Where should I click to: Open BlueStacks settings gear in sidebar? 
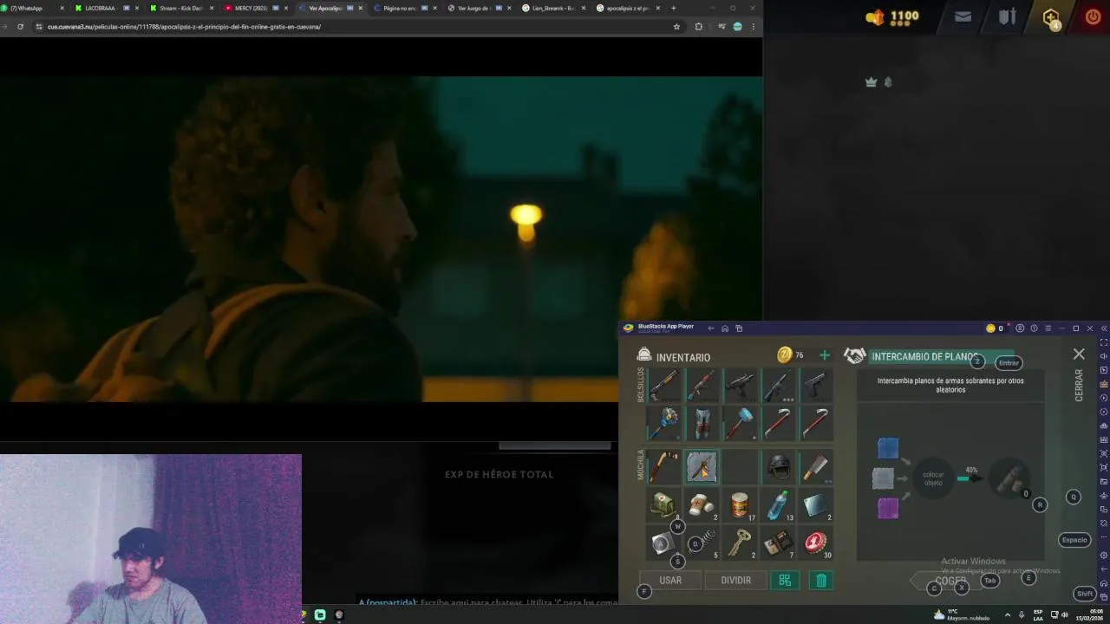click(1103, 556)
